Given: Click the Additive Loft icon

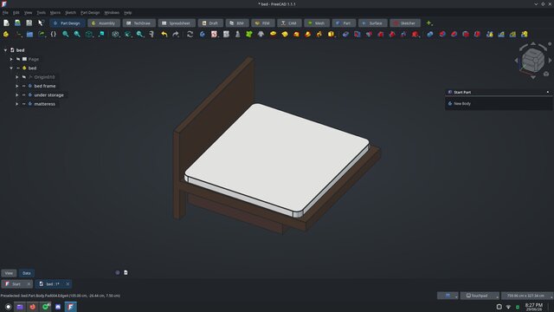Looking at the screenshot, I should pyautogui.click(x=296, y=35).
